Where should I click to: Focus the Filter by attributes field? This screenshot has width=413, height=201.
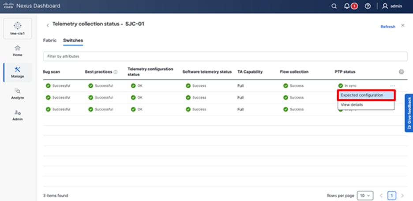click(225, 56)
